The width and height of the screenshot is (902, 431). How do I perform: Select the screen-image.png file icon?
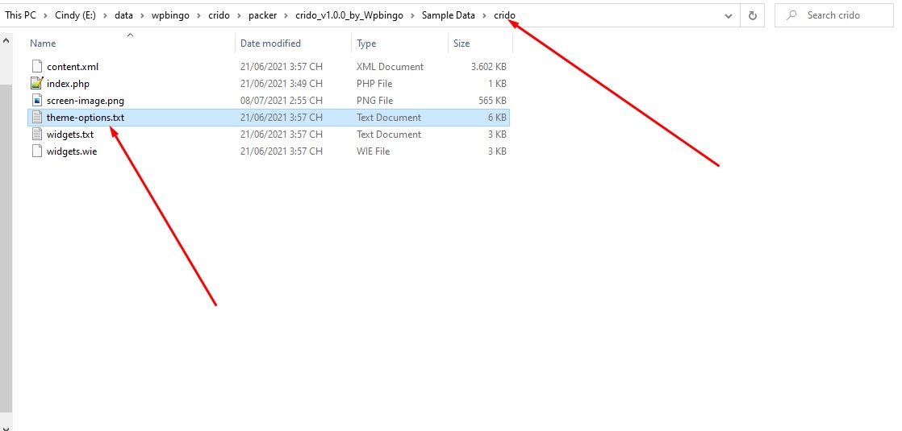tap(37, 100)
